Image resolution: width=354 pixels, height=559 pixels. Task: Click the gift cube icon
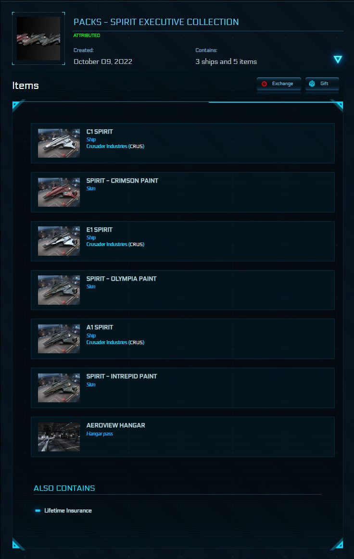(x=312, y=84)
